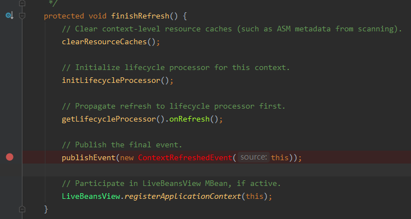Click the initLifecycleProcessor method call

tap(111, 80)
